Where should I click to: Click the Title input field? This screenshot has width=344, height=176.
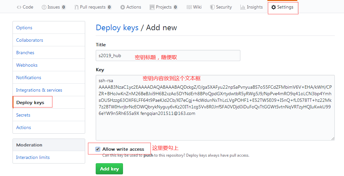(168, 56)
